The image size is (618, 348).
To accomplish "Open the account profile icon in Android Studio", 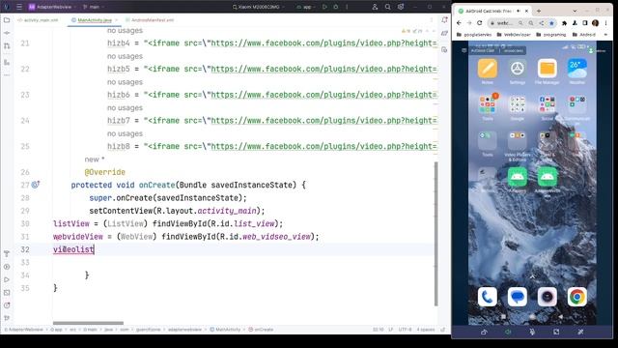I will click(x=375, y=7).
